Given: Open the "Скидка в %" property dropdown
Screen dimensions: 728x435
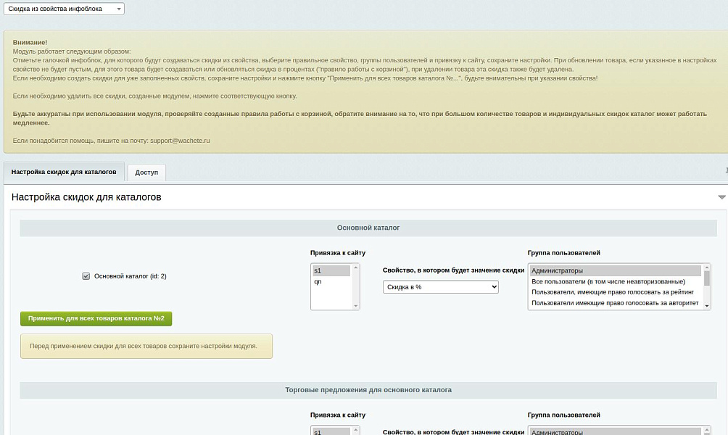Looking at the screenshot, I should tap(441, 287).
